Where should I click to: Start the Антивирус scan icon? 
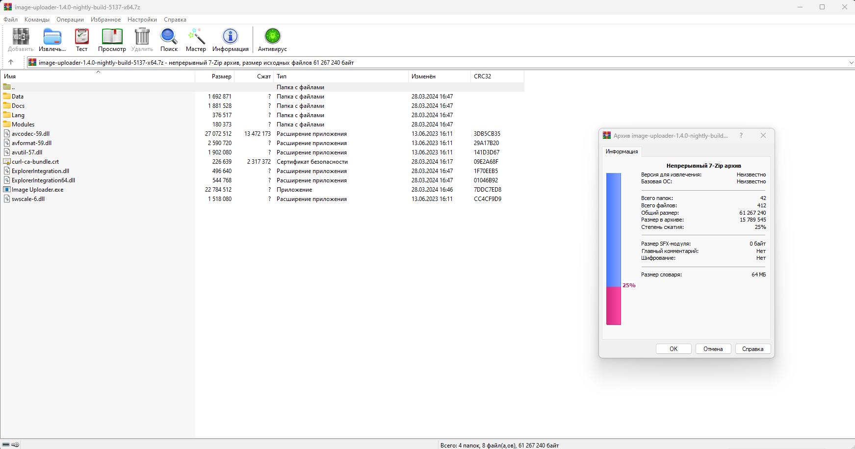[272, 37]
